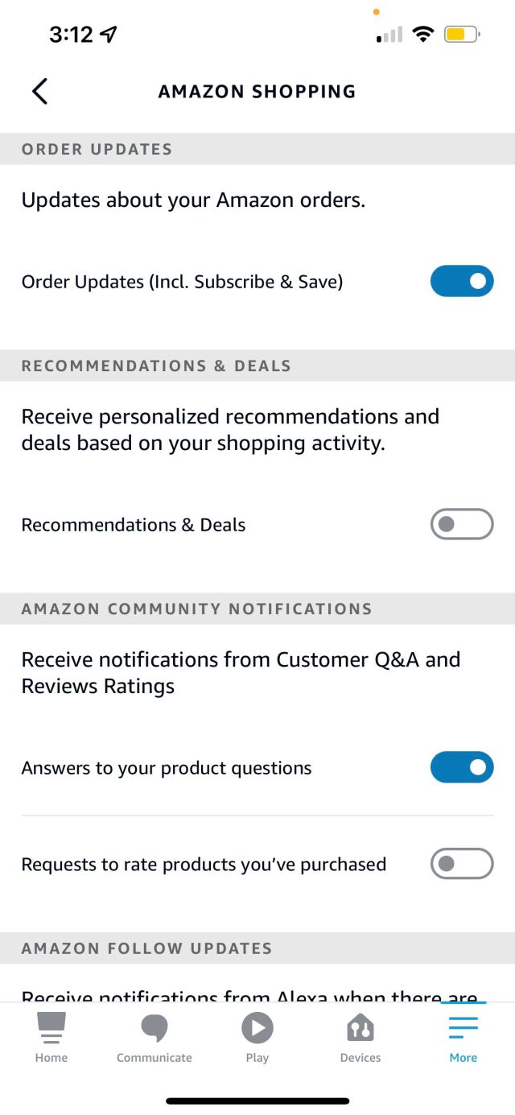Open the More menu icon
This screenshot has width=515, height=1115.
pos(463,1028)
